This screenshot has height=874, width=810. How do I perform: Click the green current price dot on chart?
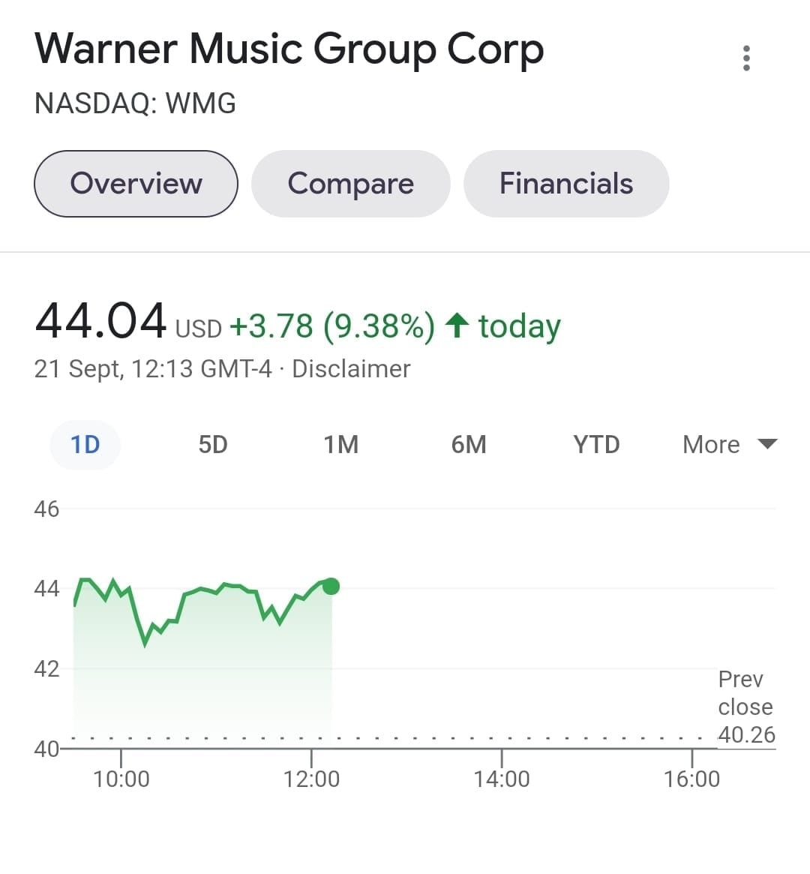coord(331,586)
